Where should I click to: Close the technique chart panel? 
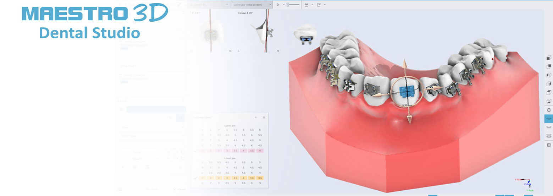(264, 117)
